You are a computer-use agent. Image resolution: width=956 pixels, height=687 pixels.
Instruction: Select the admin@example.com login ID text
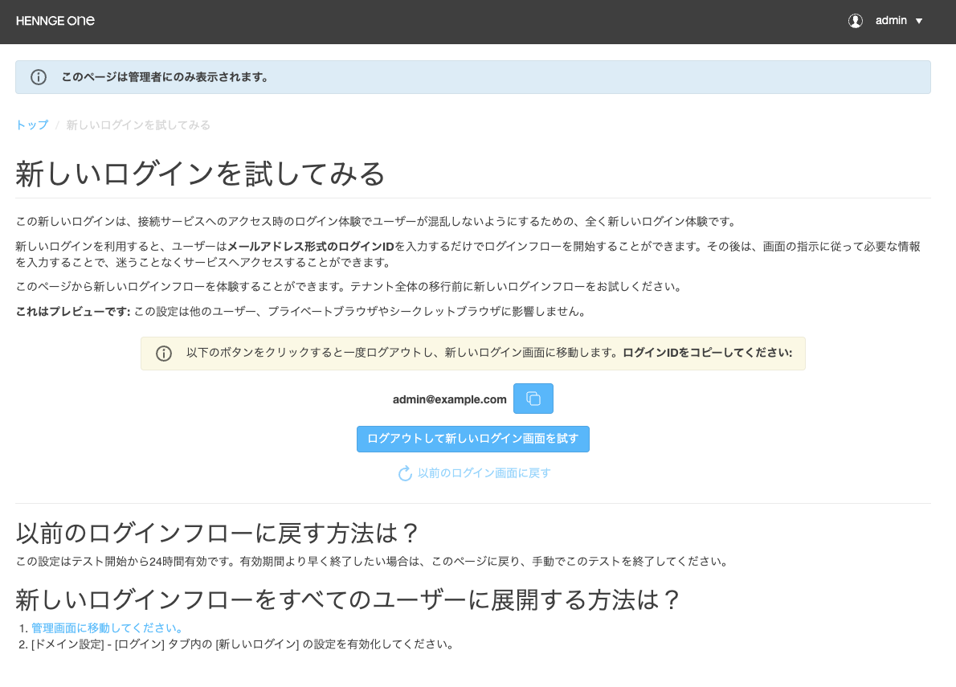(449, 399)
